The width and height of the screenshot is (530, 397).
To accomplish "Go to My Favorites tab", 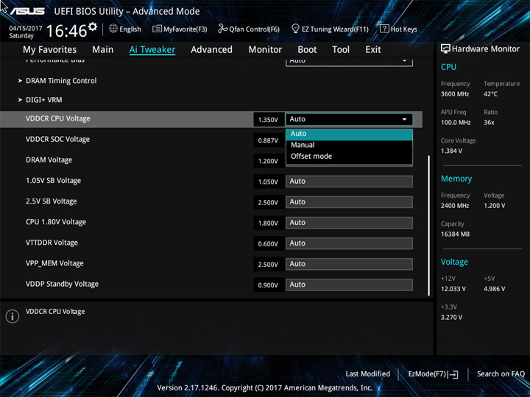I will (x=50, y=50).
